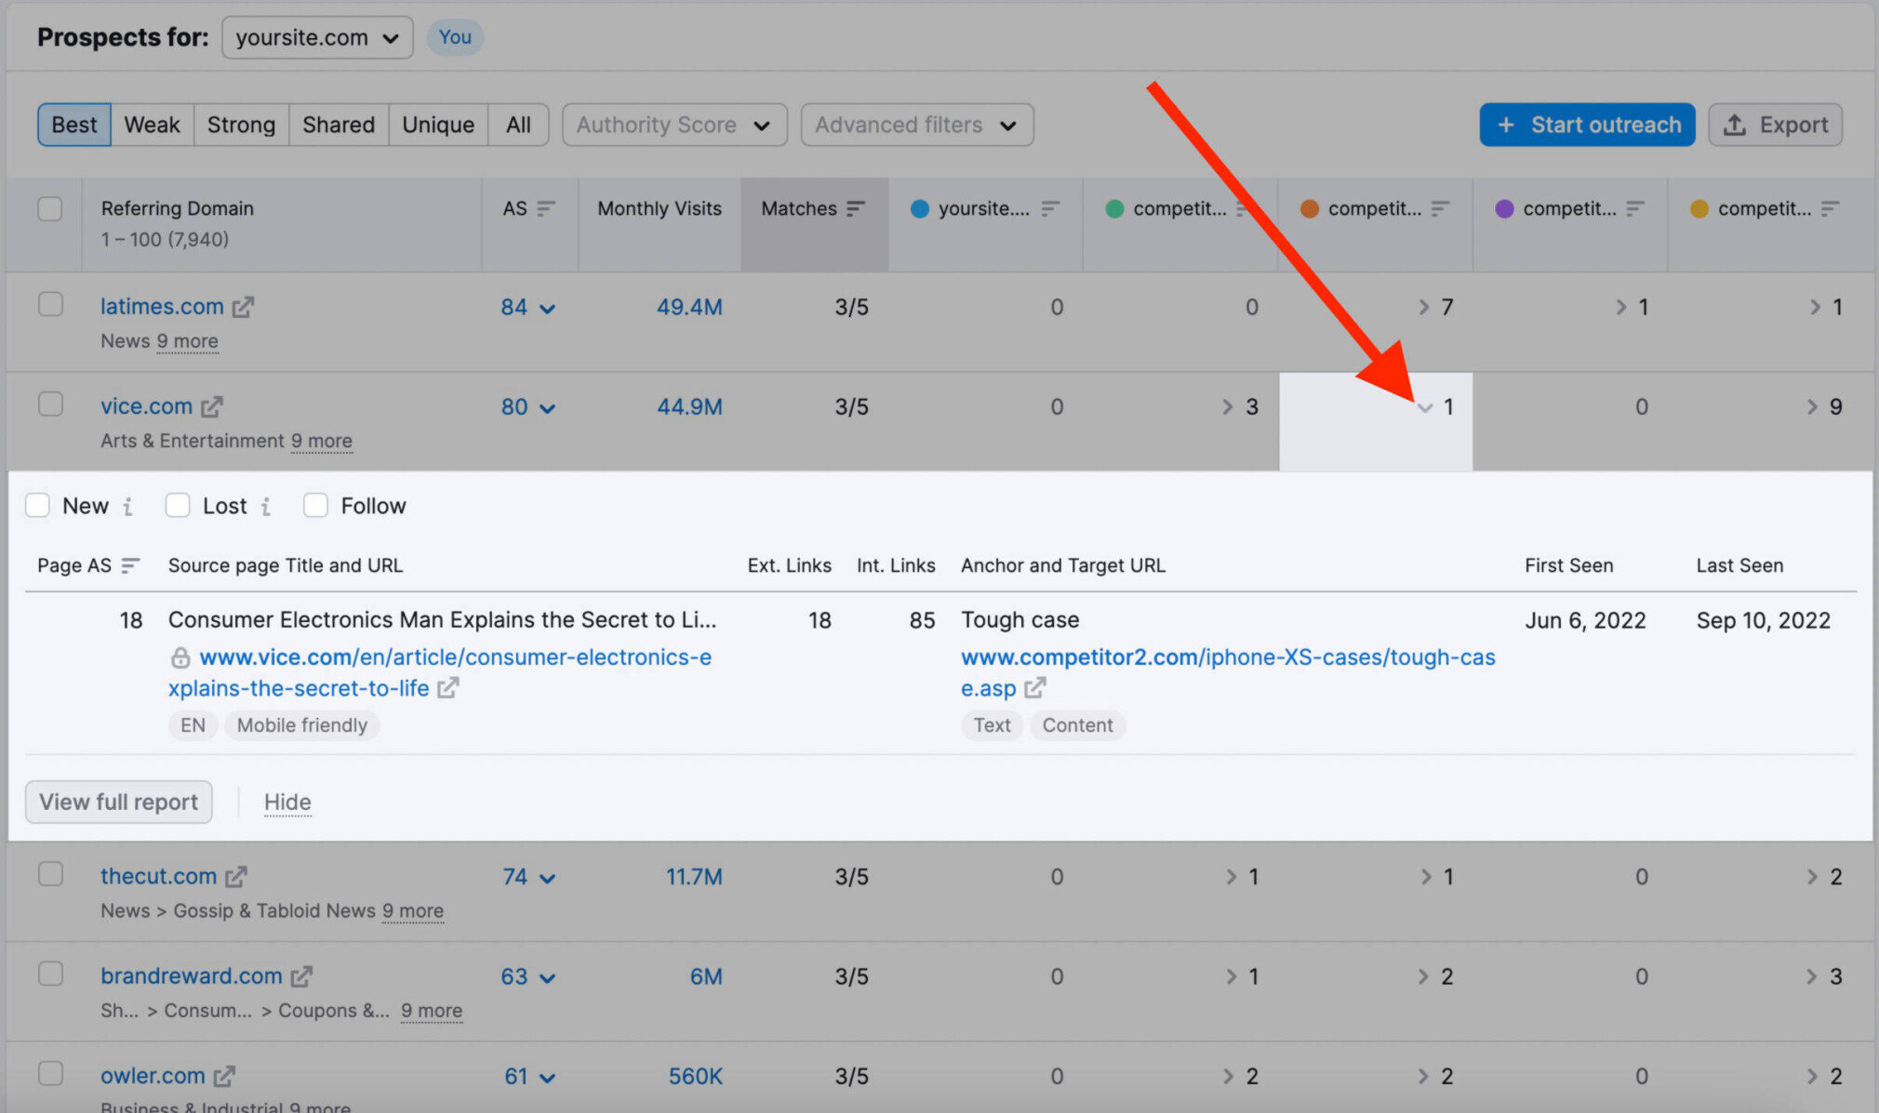This screenshot has width=1879, height=1113.
Task: Check the owler.com row checkbox
Action: (50, 1073)
